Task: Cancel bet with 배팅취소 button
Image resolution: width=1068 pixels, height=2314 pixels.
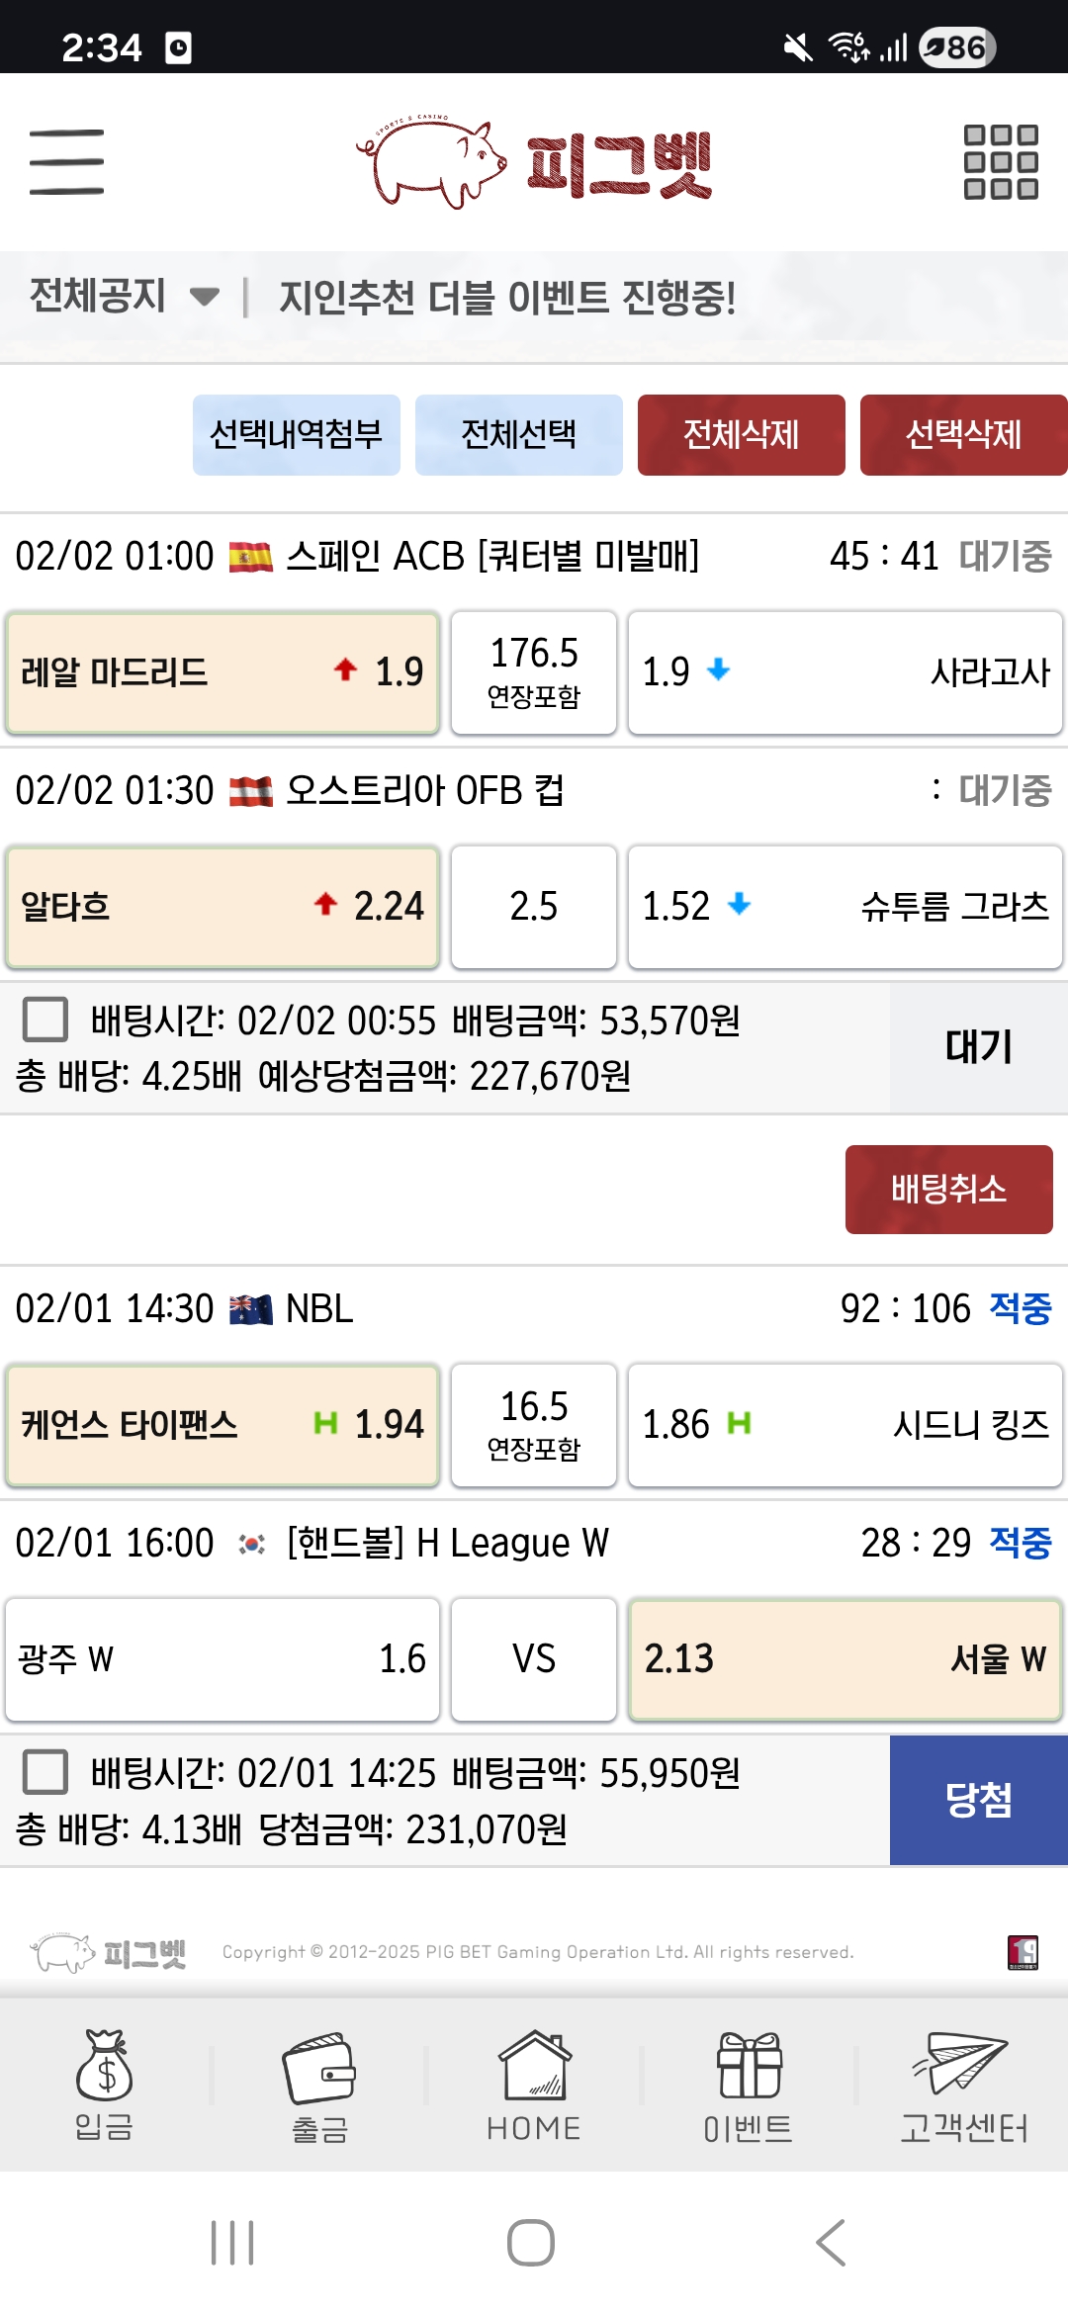Action: point(948,1190)
